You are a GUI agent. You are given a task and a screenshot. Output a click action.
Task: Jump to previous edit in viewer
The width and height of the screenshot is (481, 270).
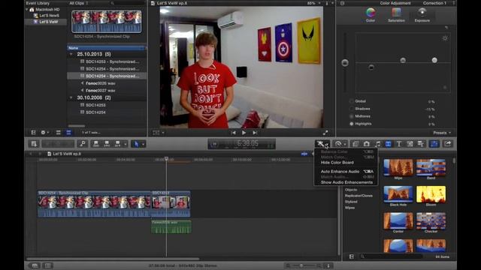234,133
